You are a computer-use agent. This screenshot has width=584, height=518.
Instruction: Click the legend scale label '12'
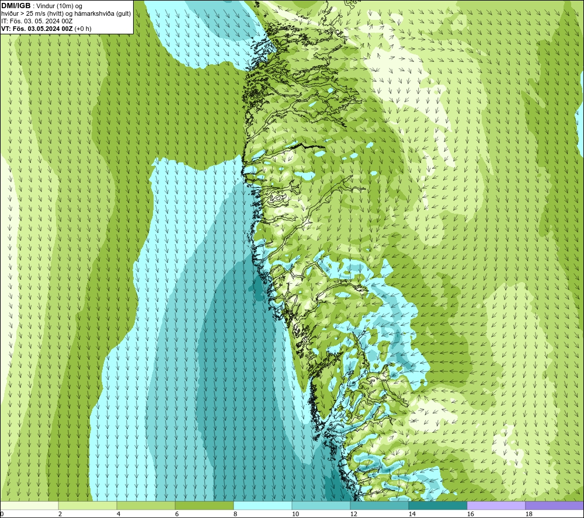353,514
